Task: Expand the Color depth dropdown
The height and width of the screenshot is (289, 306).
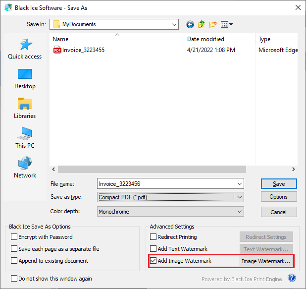Action: tap(240, 212)
